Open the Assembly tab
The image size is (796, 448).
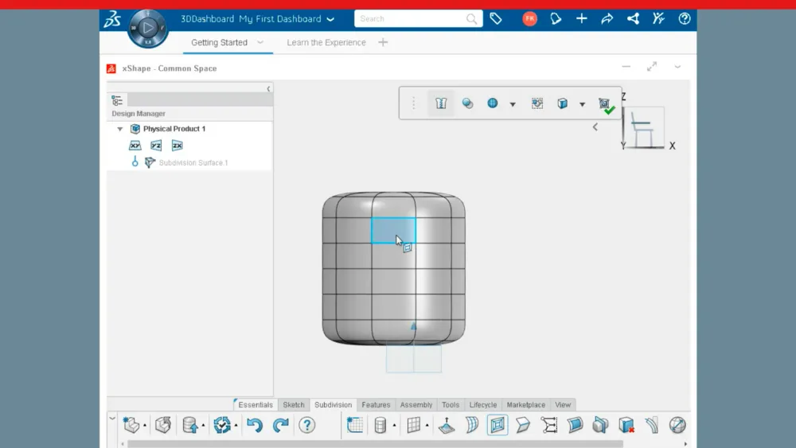pyautogui.click(x=416, y=405)
